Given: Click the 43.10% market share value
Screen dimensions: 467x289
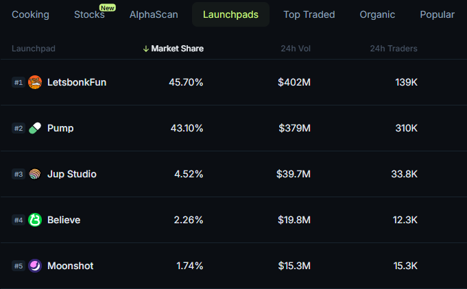Looking at the screenshot, I should pos(187,128).
